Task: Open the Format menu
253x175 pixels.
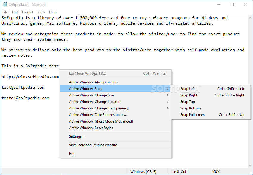Action: pyautogui.click(x=28, y=12)
